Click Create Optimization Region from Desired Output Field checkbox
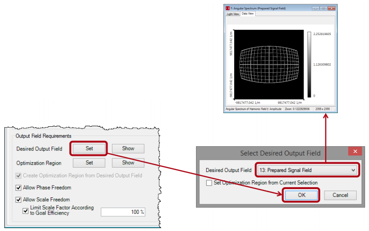The width and height of the screenshot is (369, 231). pos(19,175)
